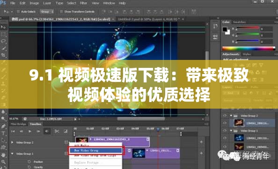278x169 pixels.
Task: Step back to previous frame
Action: 22,132
